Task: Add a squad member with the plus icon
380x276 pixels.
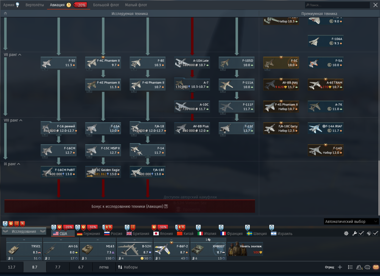Action: 340,267
